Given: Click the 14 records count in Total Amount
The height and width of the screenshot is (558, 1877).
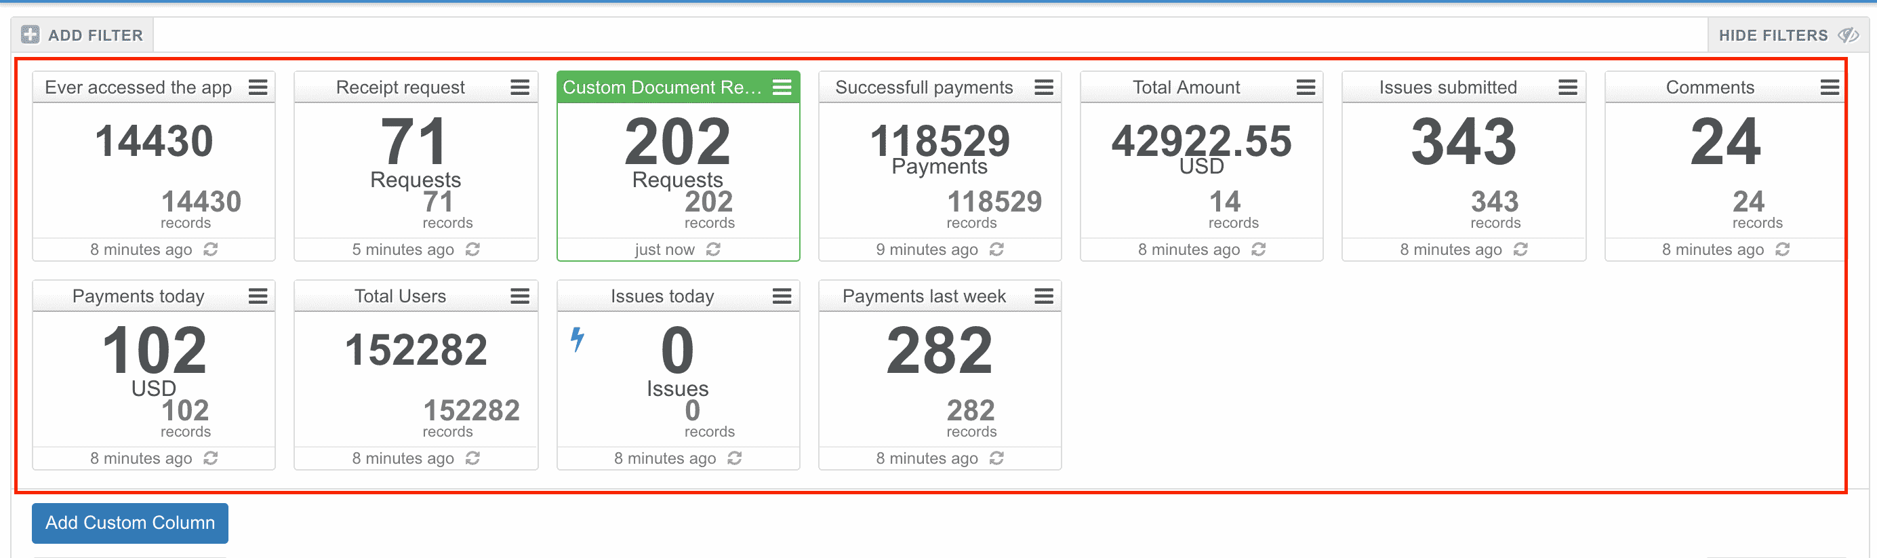Looking at the screenshot, I should pos(1224,202).
